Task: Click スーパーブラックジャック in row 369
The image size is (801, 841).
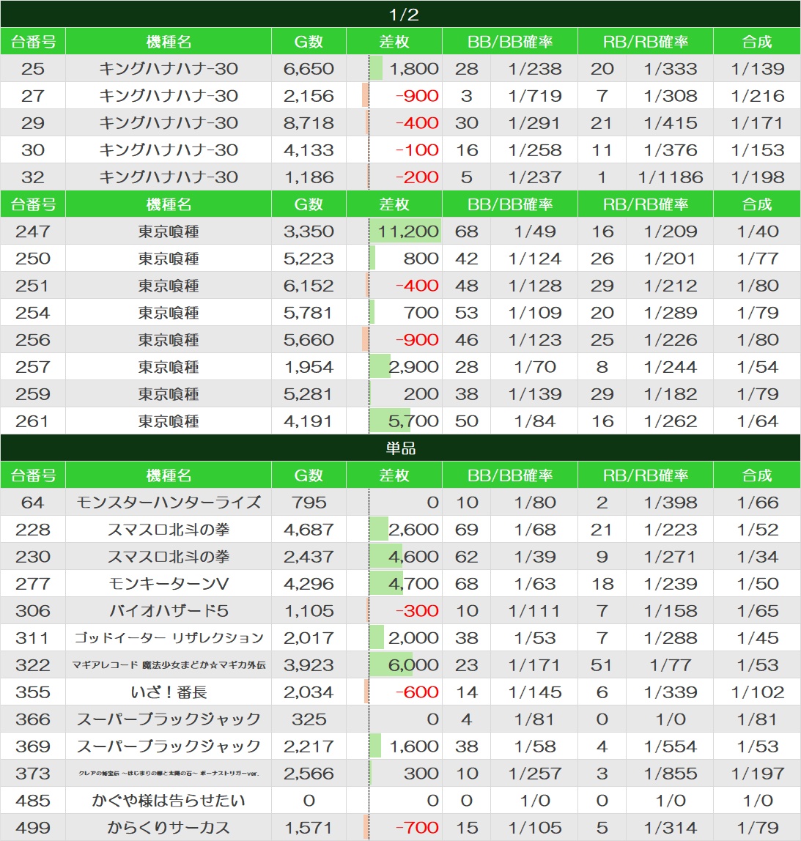Action: tap(169, 746)
